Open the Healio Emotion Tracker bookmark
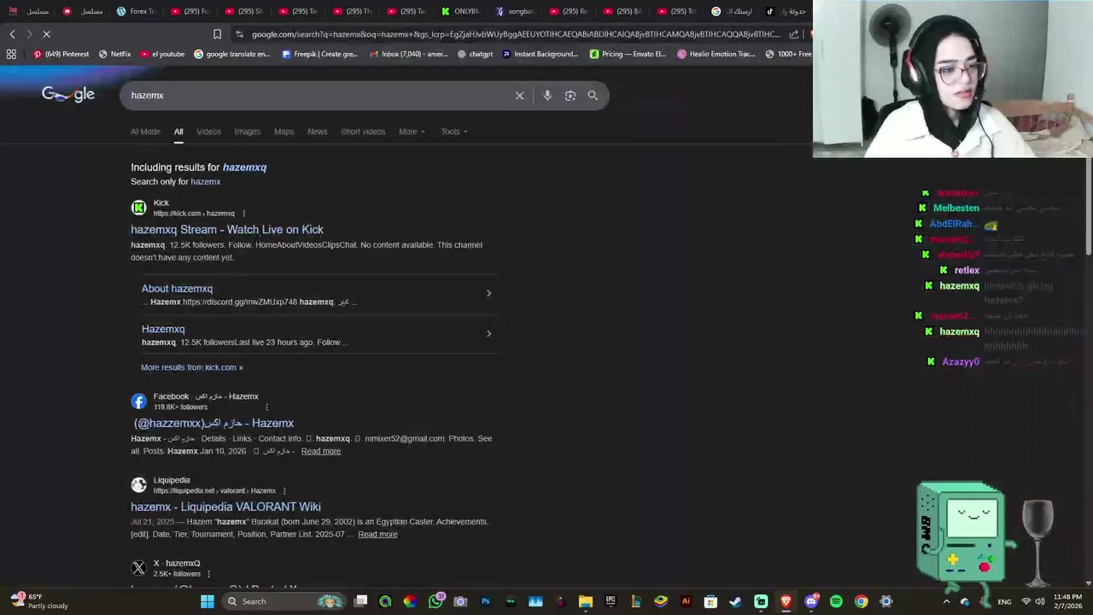Image resolution: width=1093 pixels, height=615 pixels. 716,54
